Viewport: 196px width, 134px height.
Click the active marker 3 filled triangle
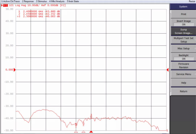pos(91,132)
